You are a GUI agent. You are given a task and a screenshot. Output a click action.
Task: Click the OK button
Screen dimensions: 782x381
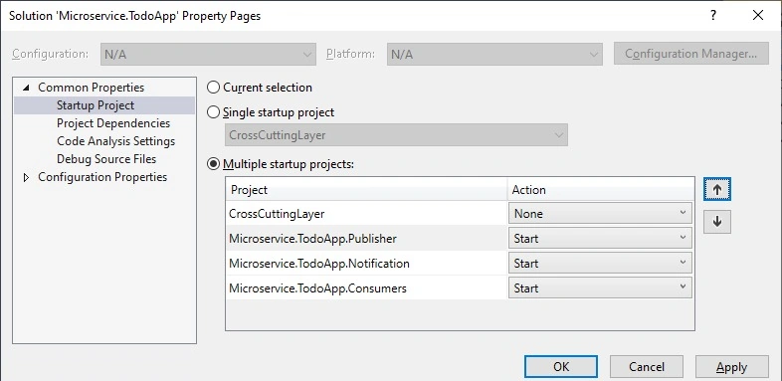click(561, 367)
